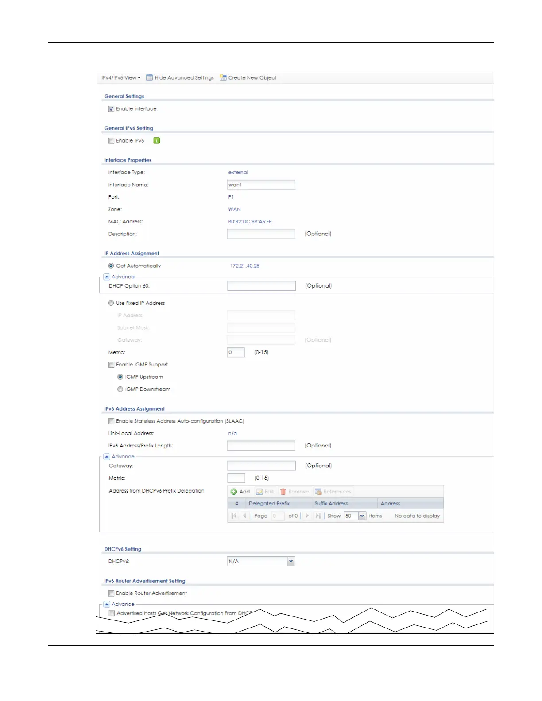Go to previous page in delegation table

click(x=244, y=516)
